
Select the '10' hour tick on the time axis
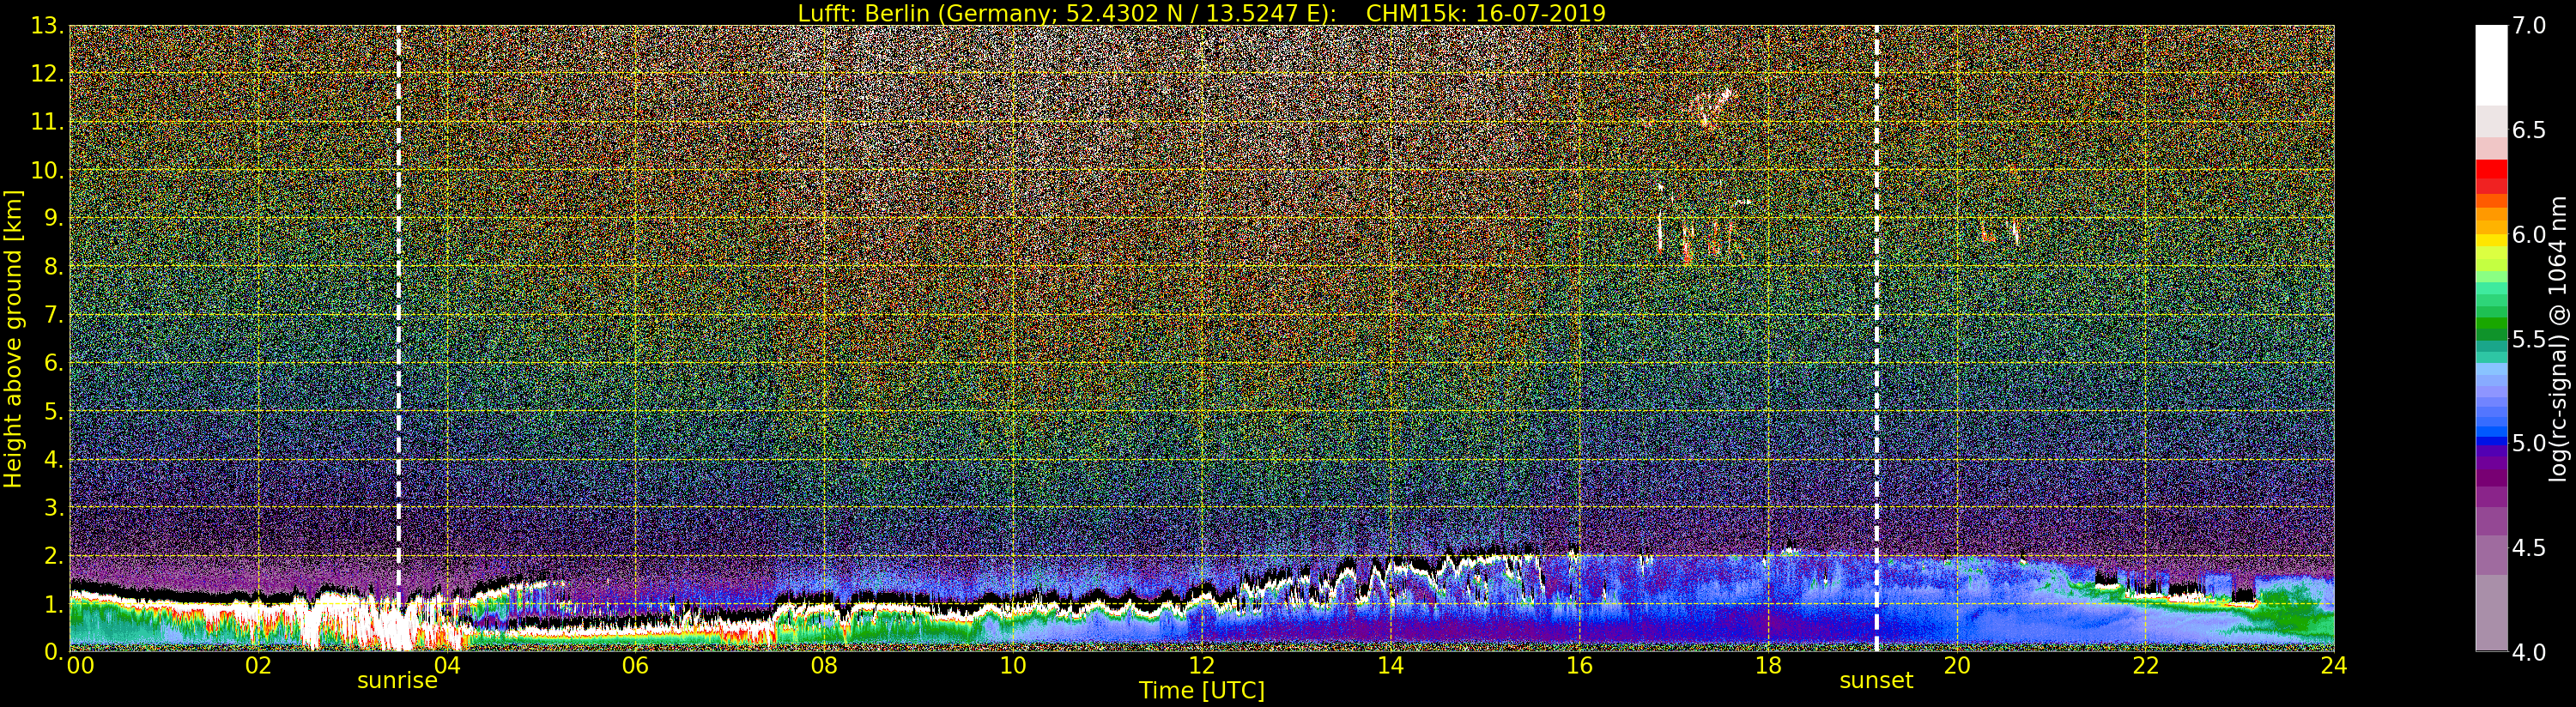click(1013, 666)
